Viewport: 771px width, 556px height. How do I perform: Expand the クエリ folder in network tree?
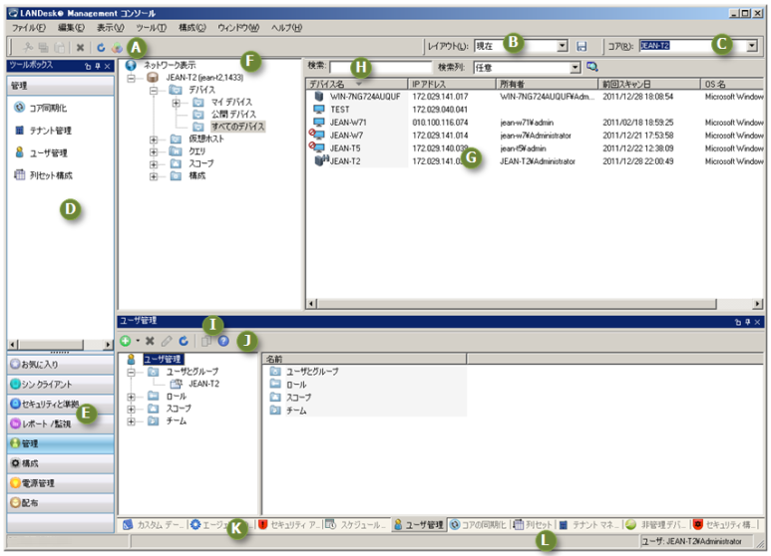(x=154, y=151)
